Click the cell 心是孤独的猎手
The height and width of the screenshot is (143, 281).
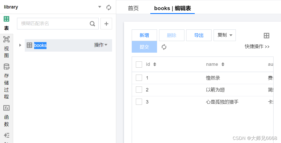[x=222, y=102]
